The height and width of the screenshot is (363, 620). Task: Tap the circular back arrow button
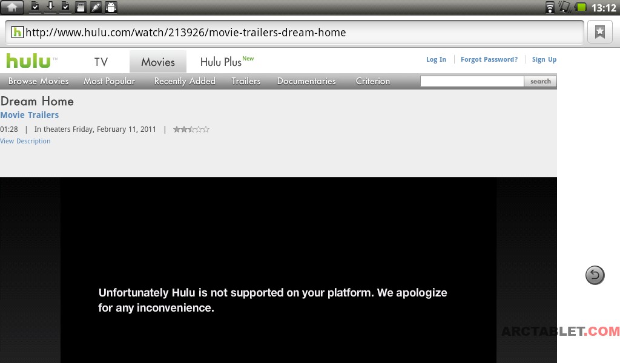coord(595,275)
